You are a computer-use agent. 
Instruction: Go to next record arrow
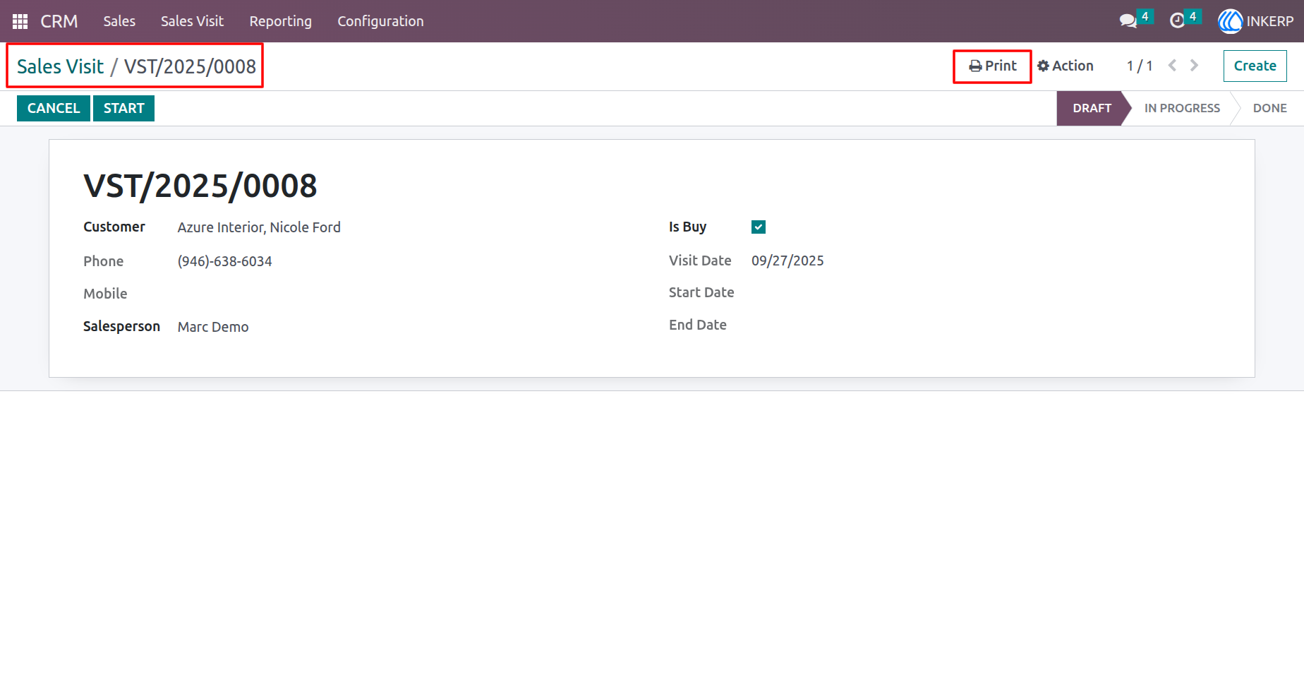[x=1194, y=66]
